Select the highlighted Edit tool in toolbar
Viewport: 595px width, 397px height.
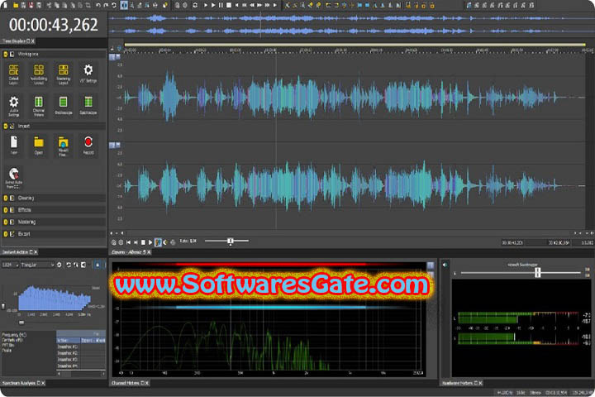coord(124,5)
